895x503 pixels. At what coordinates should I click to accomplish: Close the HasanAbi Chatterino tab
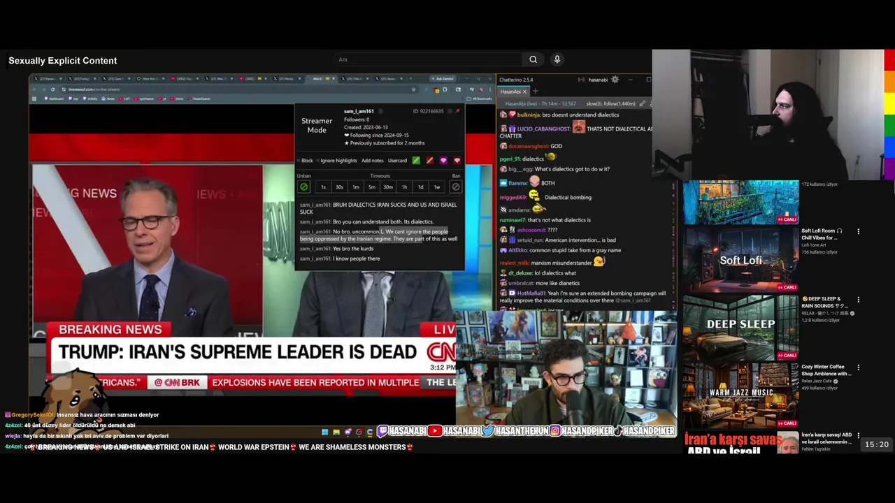[x=524, y=92]
